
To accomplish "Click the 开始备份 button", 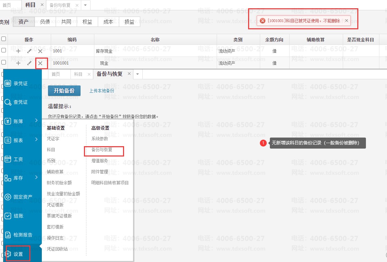I will point(64,91).
